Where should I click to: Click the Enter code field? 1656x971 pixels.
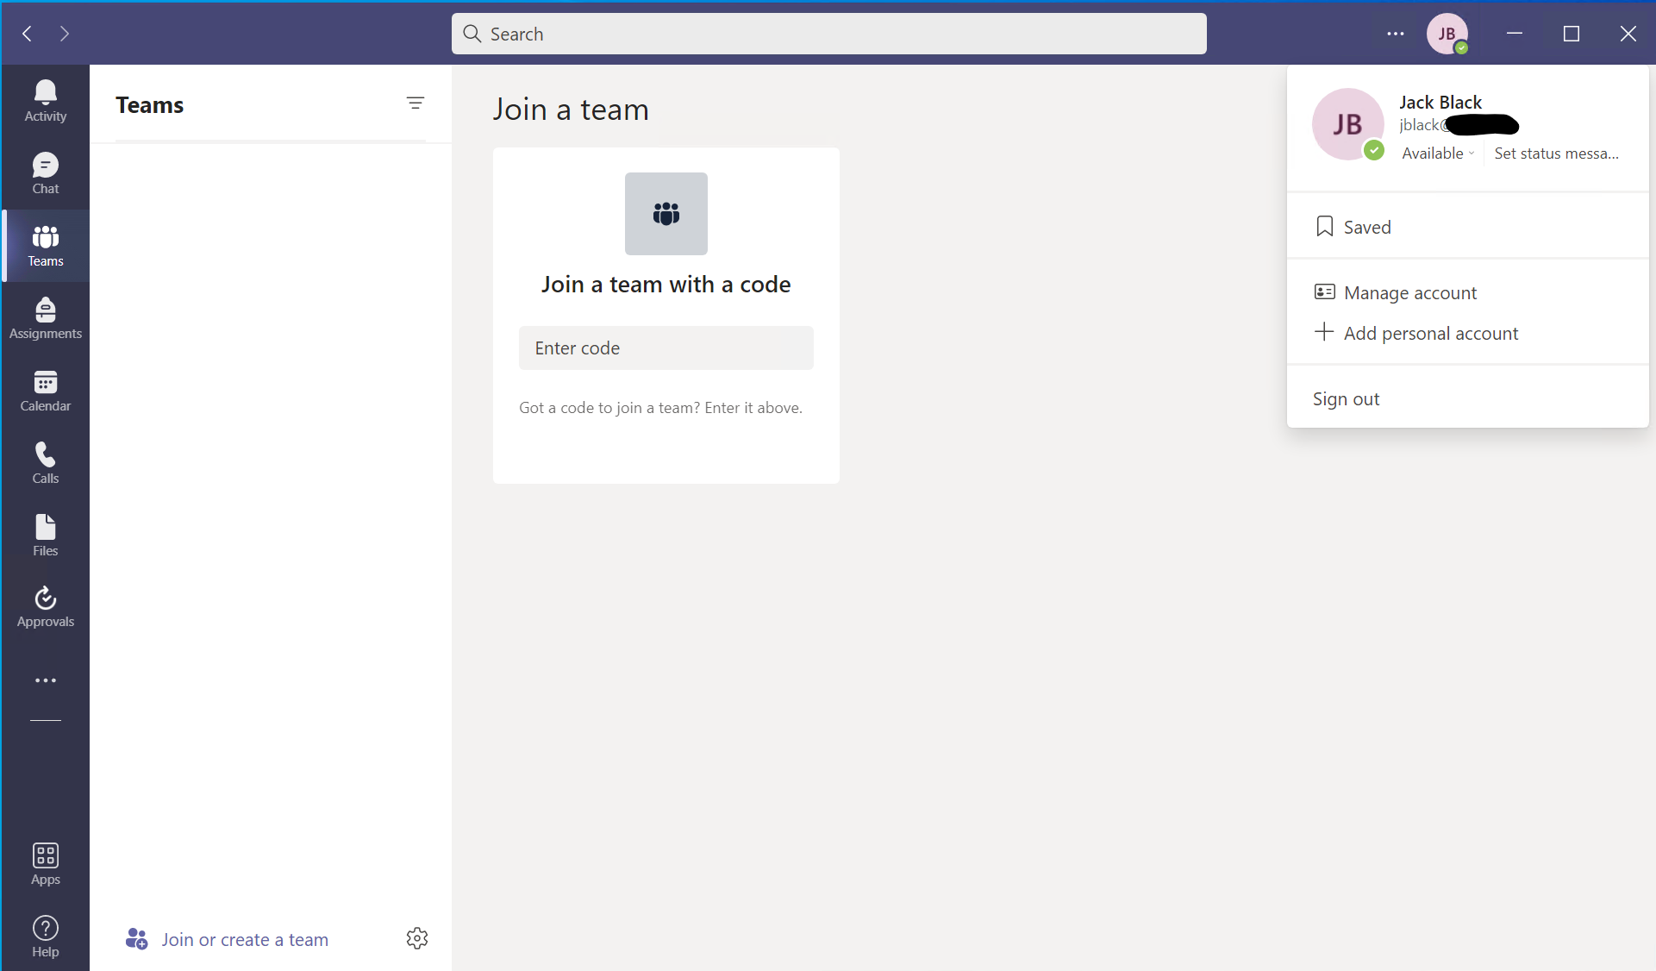coord(666,348)
